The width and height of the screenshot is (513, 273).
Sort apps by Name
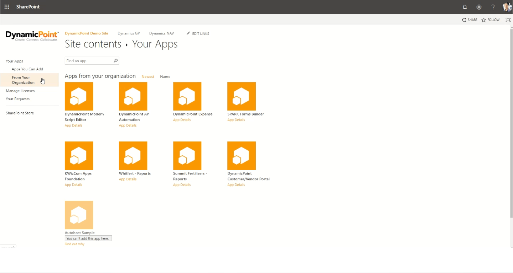pos(165,77)
